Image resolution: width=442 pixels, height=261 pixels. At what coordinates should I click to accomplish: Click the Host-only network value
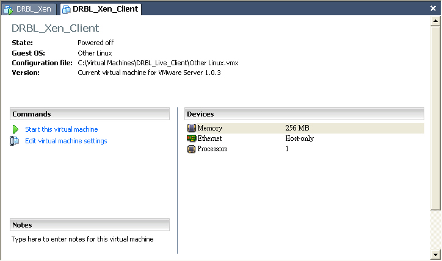click(299, 138)
